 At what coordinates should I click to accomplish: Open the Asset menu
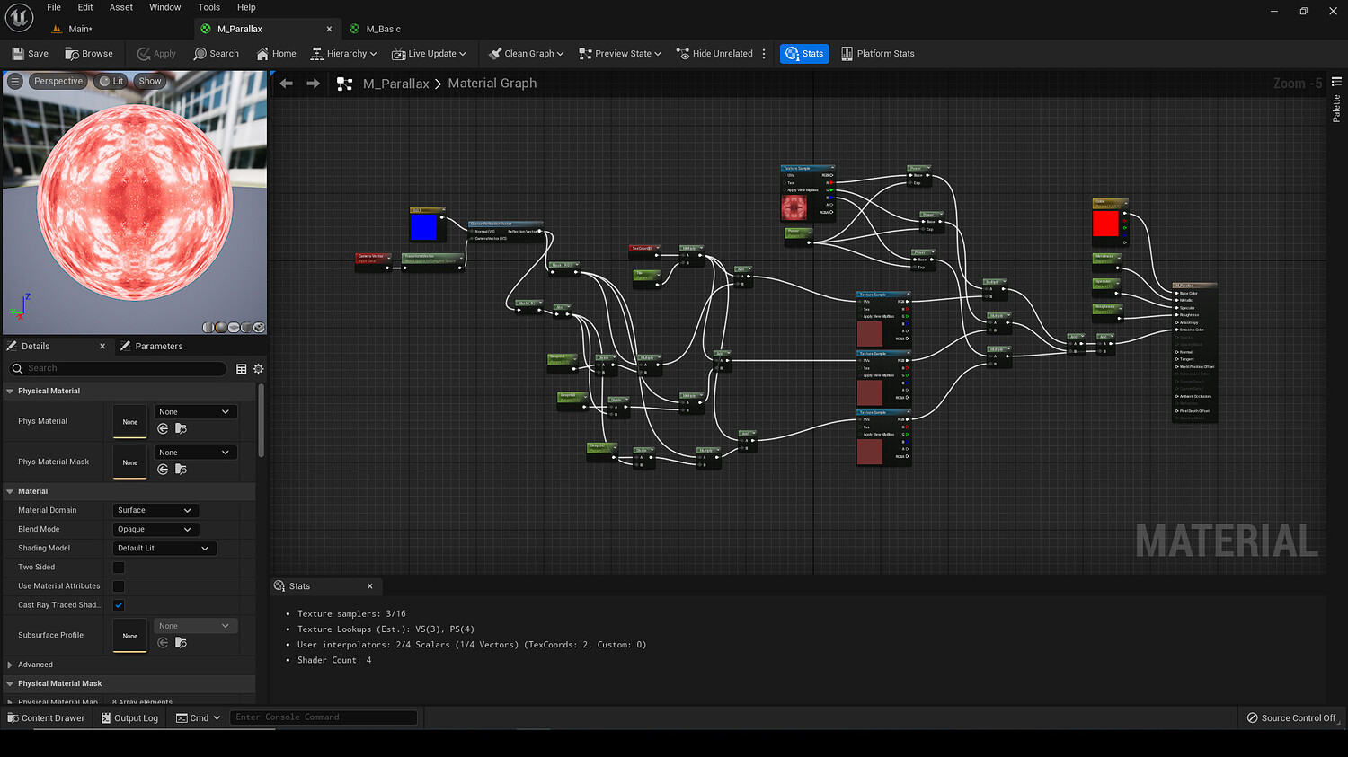click(x=121, y=7)
